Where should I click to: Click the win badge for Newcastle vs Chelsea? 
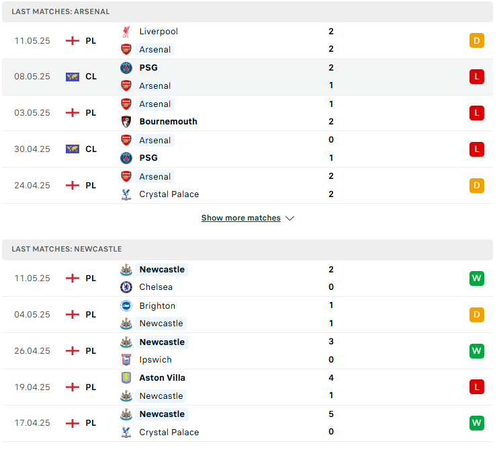click(x=477, y=278)
